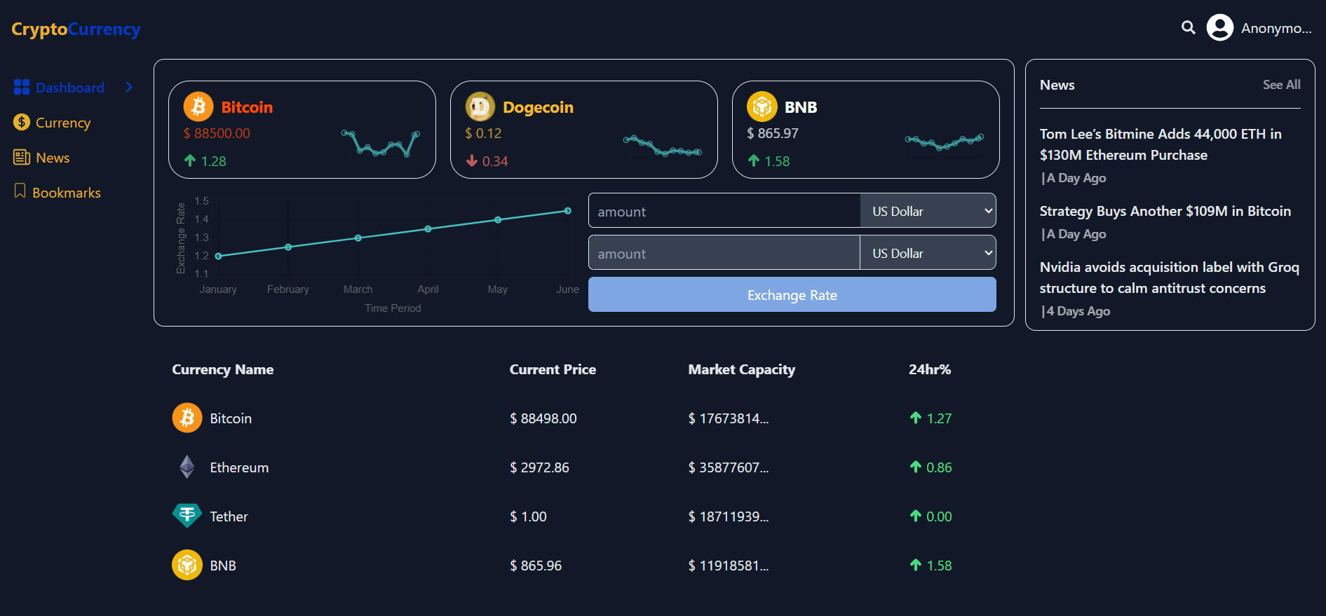The image size is (1326, 616).
Task: Click the Dogecoin card sparkline chart
Action: click(x=663, y=145)
